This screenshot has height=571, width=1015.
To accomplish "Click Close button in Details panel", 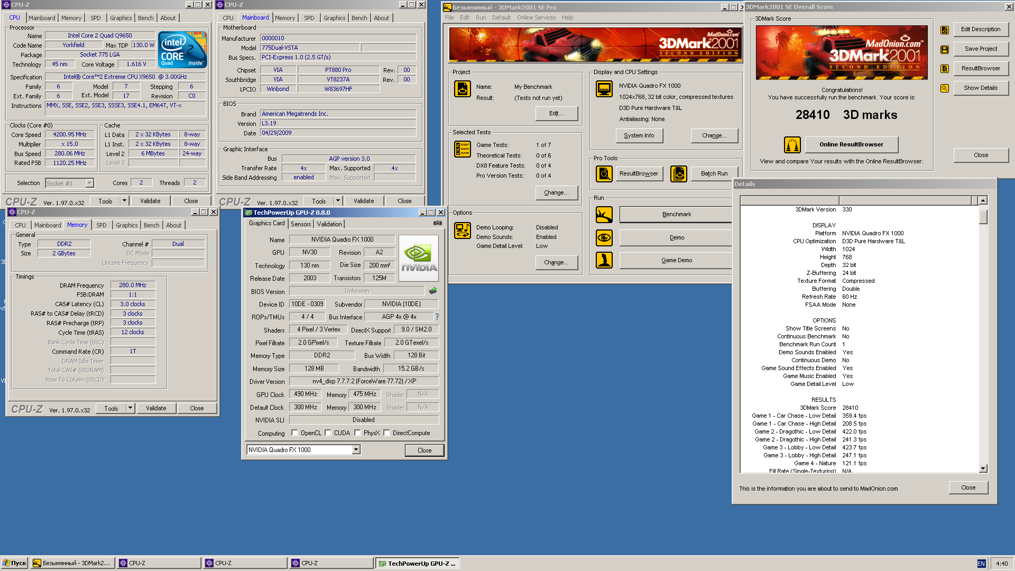I will pyautogui.click(x=968, y=488).
